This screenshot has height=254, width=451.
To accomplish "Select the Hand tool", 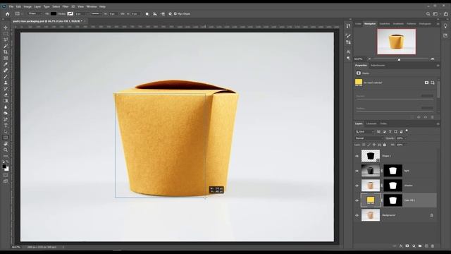I will point(6,144).
